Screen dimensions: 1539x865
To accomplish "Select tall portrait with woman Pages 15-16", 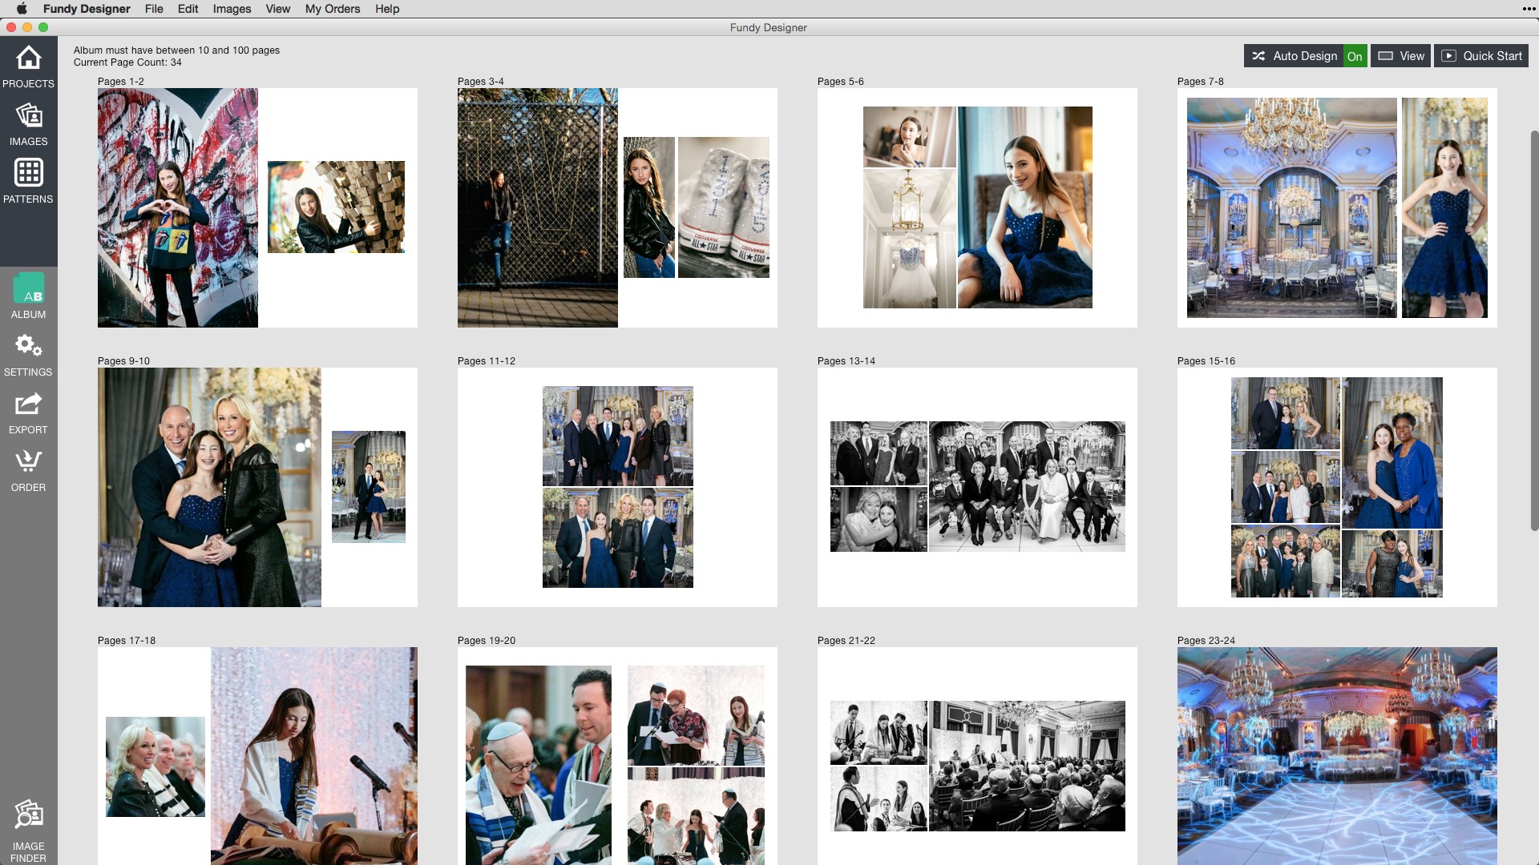I will pos(1392,453).
